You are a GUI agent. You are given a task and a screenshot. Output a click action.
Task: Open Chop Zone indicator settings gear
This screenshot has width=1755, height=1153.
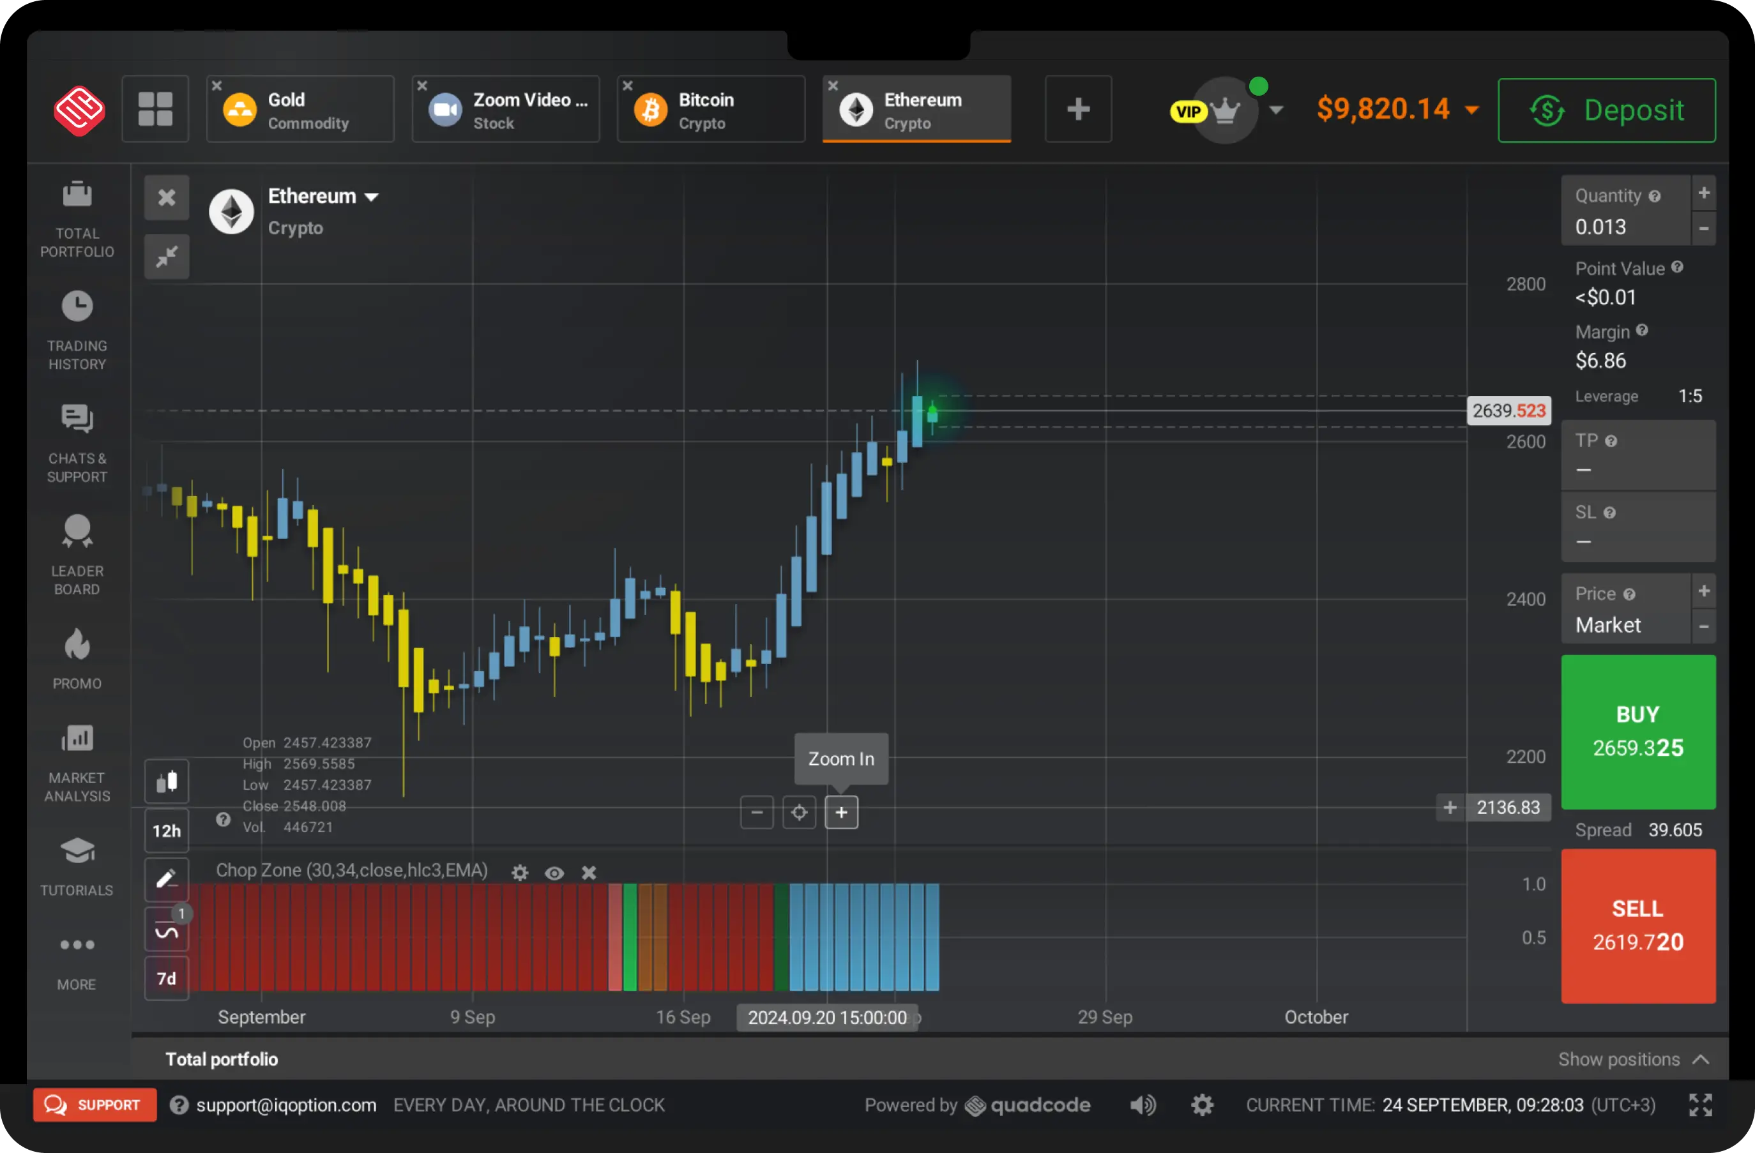tap(520, 873)
